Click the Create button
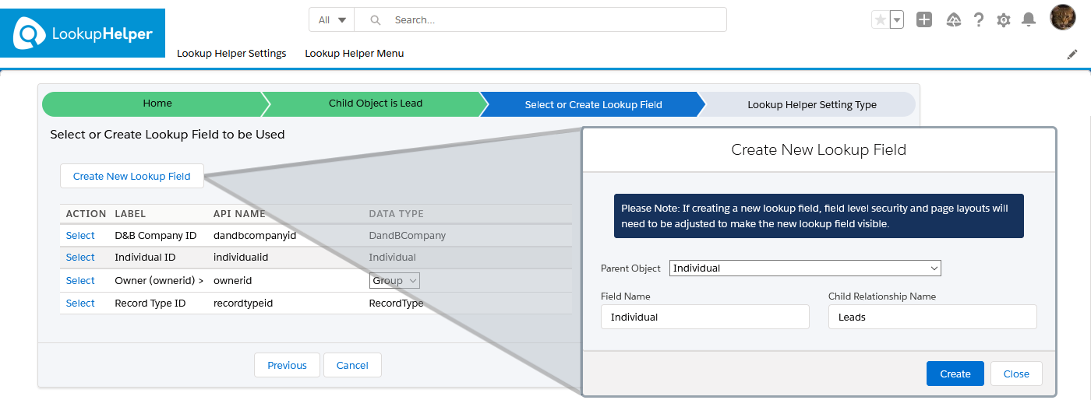This screenshot has height=400, width=1091. pos(955,374)
